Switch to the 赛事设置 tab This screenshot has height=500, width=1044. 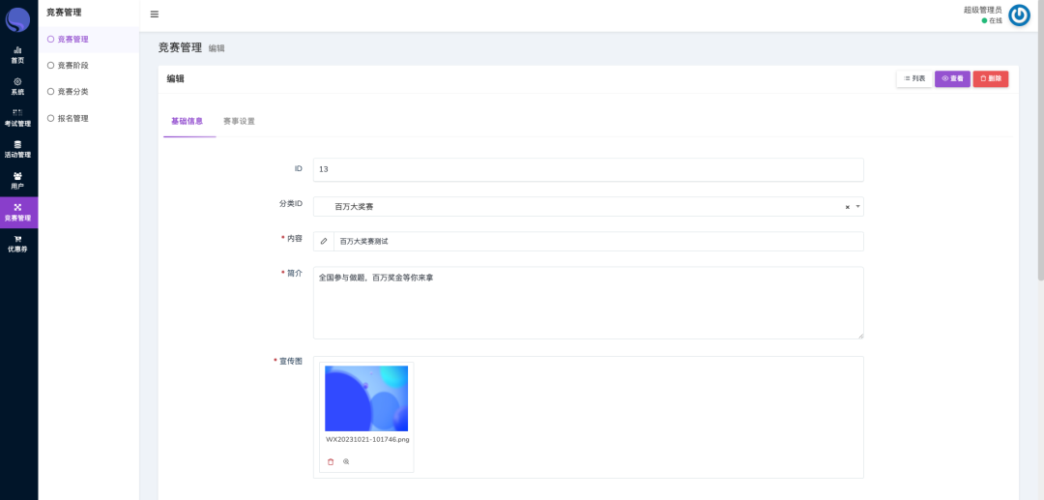click(239, 122)
